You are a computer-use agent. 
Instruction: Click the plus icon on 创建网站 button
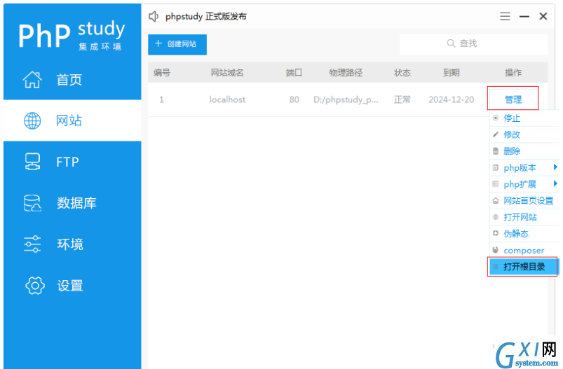(x=158, y=43)
